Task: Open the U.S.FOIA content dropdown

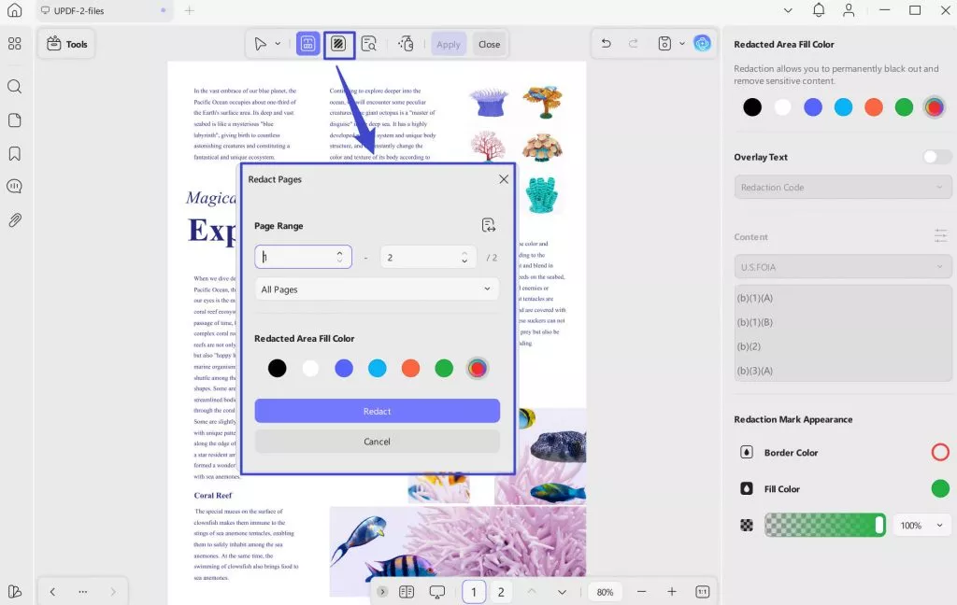Action: tap(843, 266)
